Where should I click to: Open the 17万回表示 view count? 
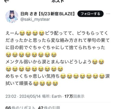pos(75,96)
